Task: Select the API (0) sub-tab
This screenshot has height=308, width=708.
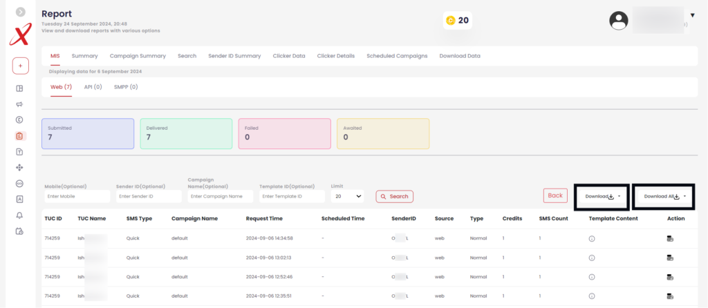Action: click(93, 86)
